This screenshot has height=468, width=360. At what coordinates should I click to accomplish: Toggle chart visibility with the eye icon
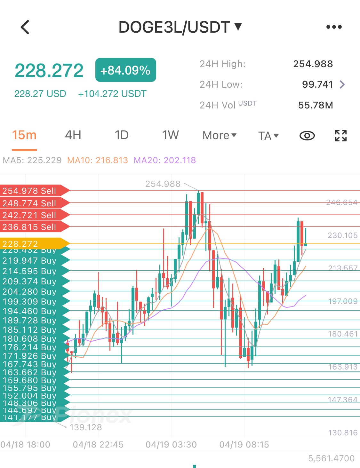point(307,136)
